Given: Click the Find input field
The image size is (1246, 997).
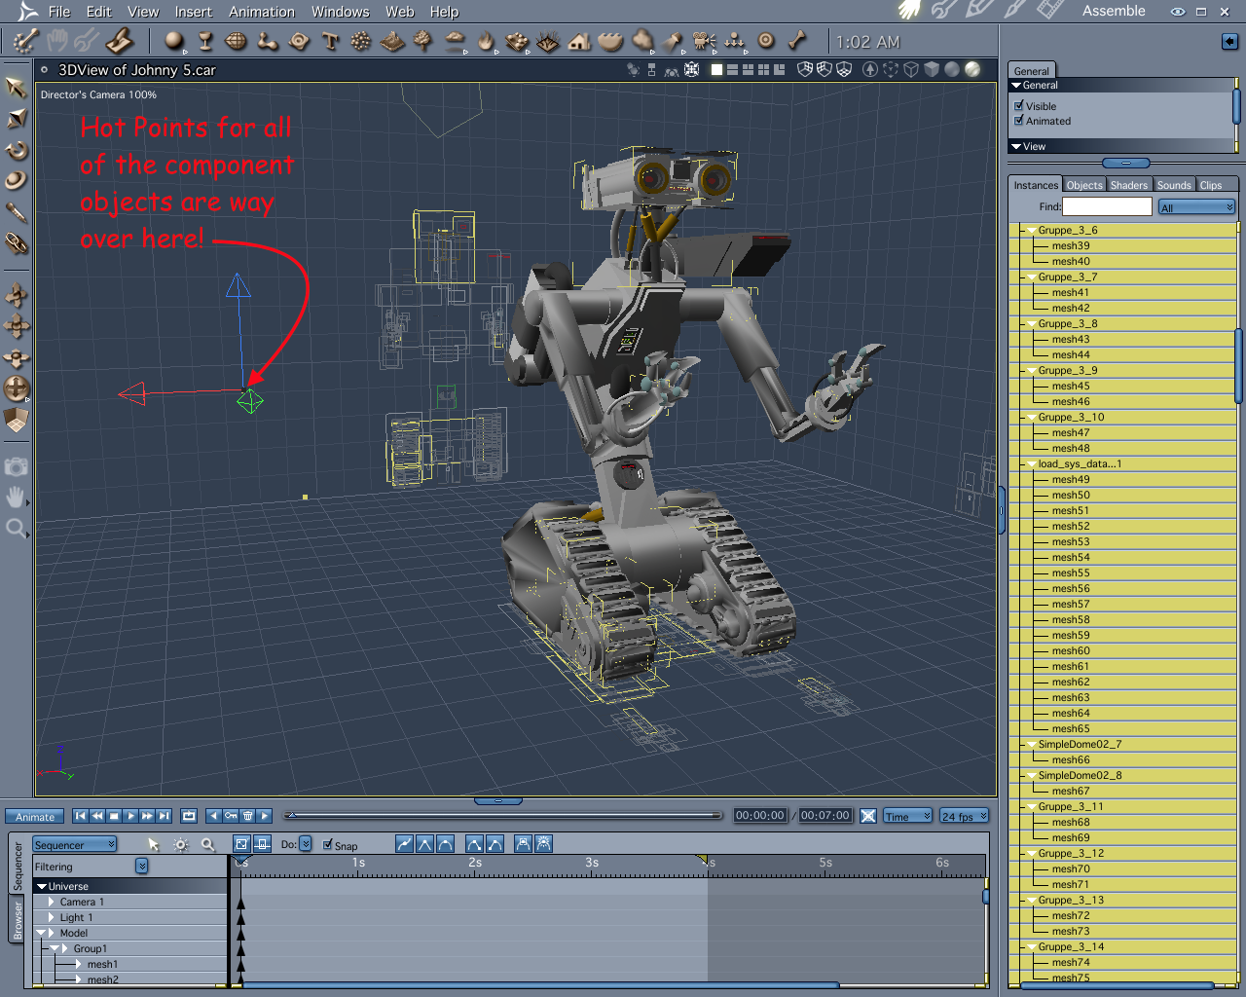Looking at the screenshot, I should tap(1107, 206).
